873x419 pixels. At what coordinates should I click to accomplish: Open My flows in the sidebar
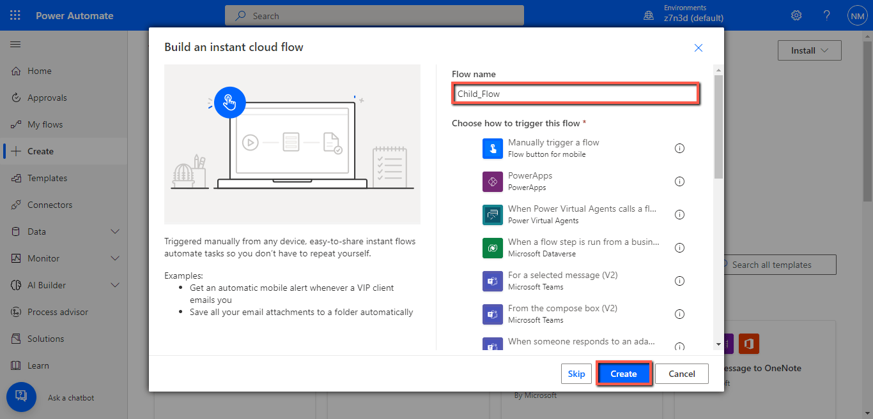(64, 124)
